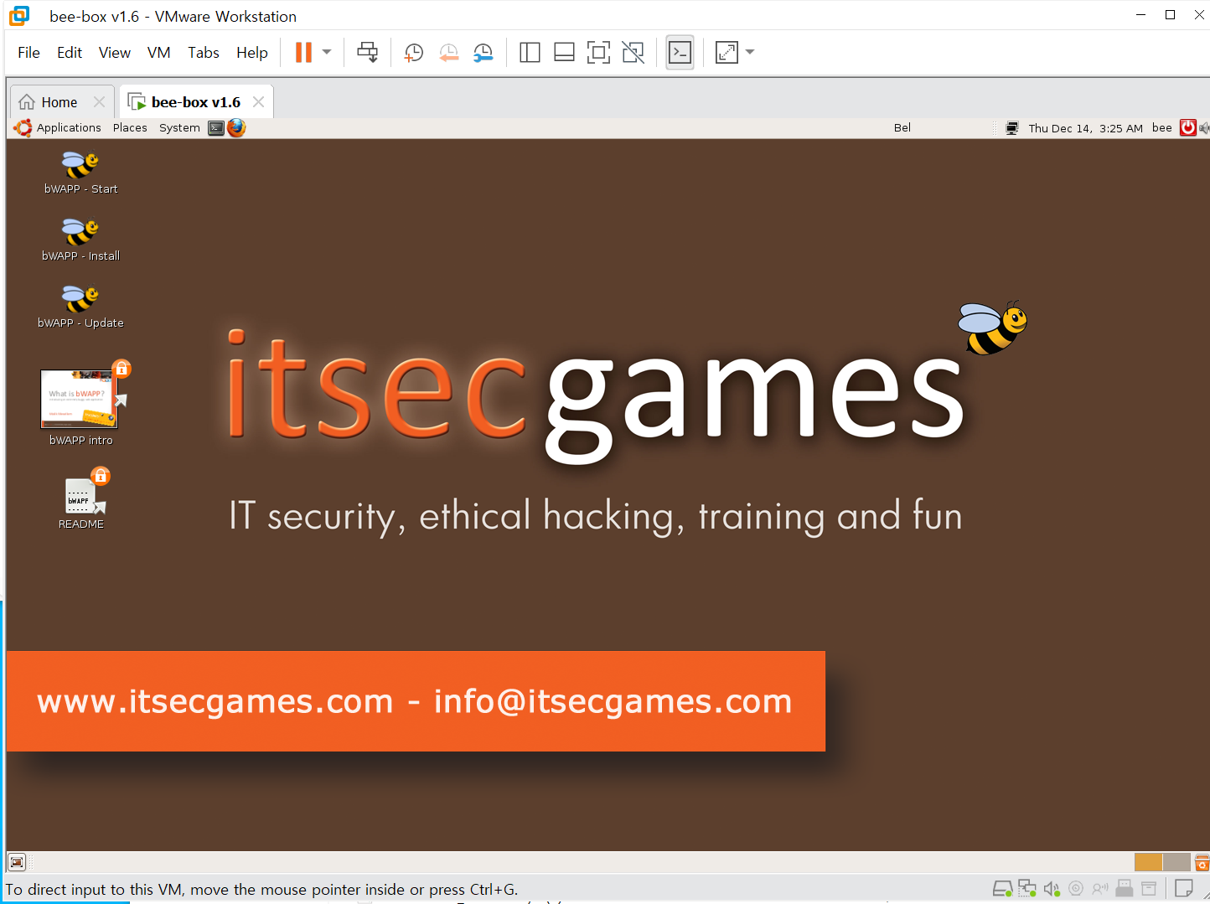Pause the virtual machine

(x=303, y=52)
